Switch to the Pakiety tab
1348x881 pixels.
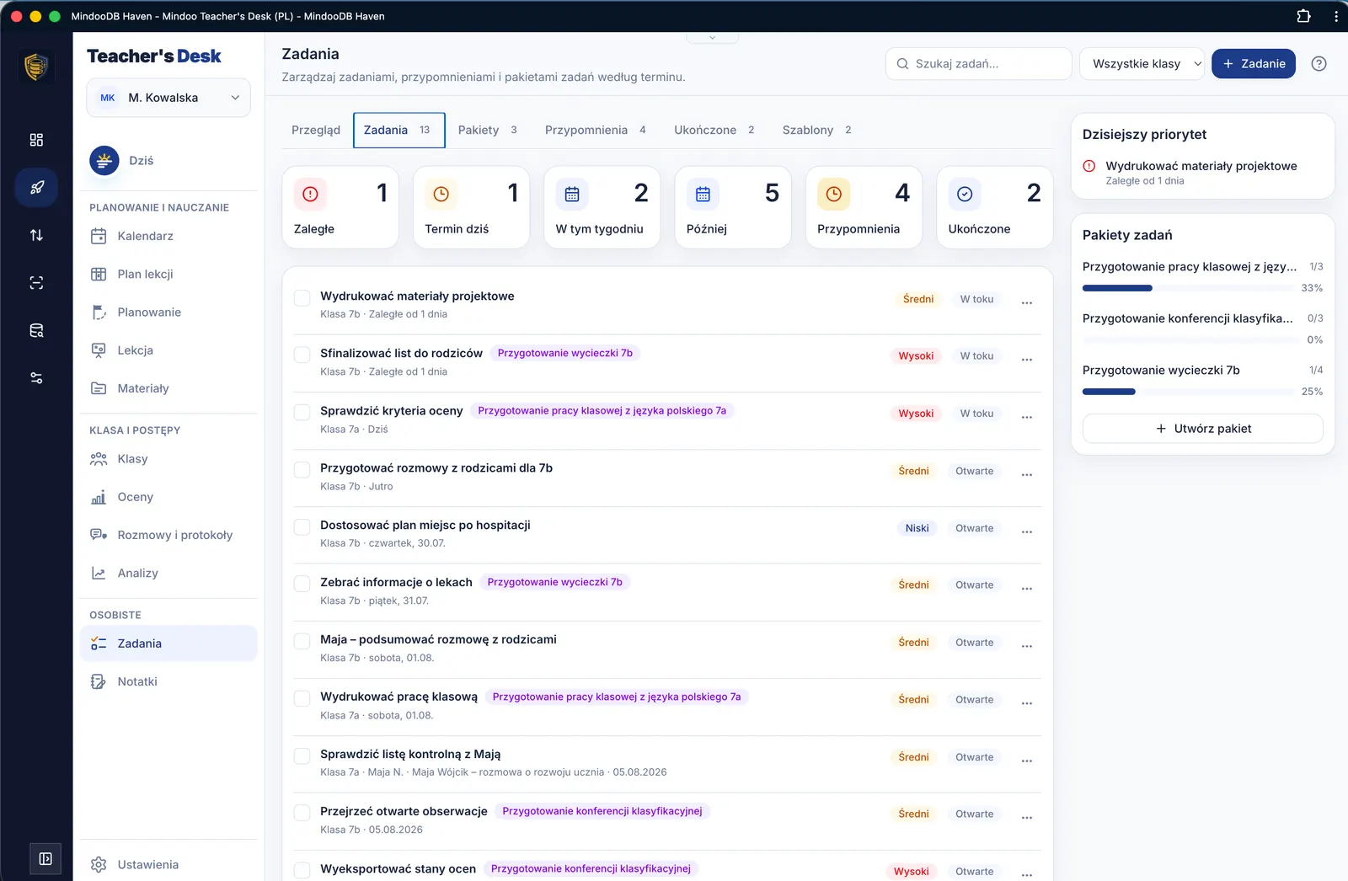(x=487, y=130)
